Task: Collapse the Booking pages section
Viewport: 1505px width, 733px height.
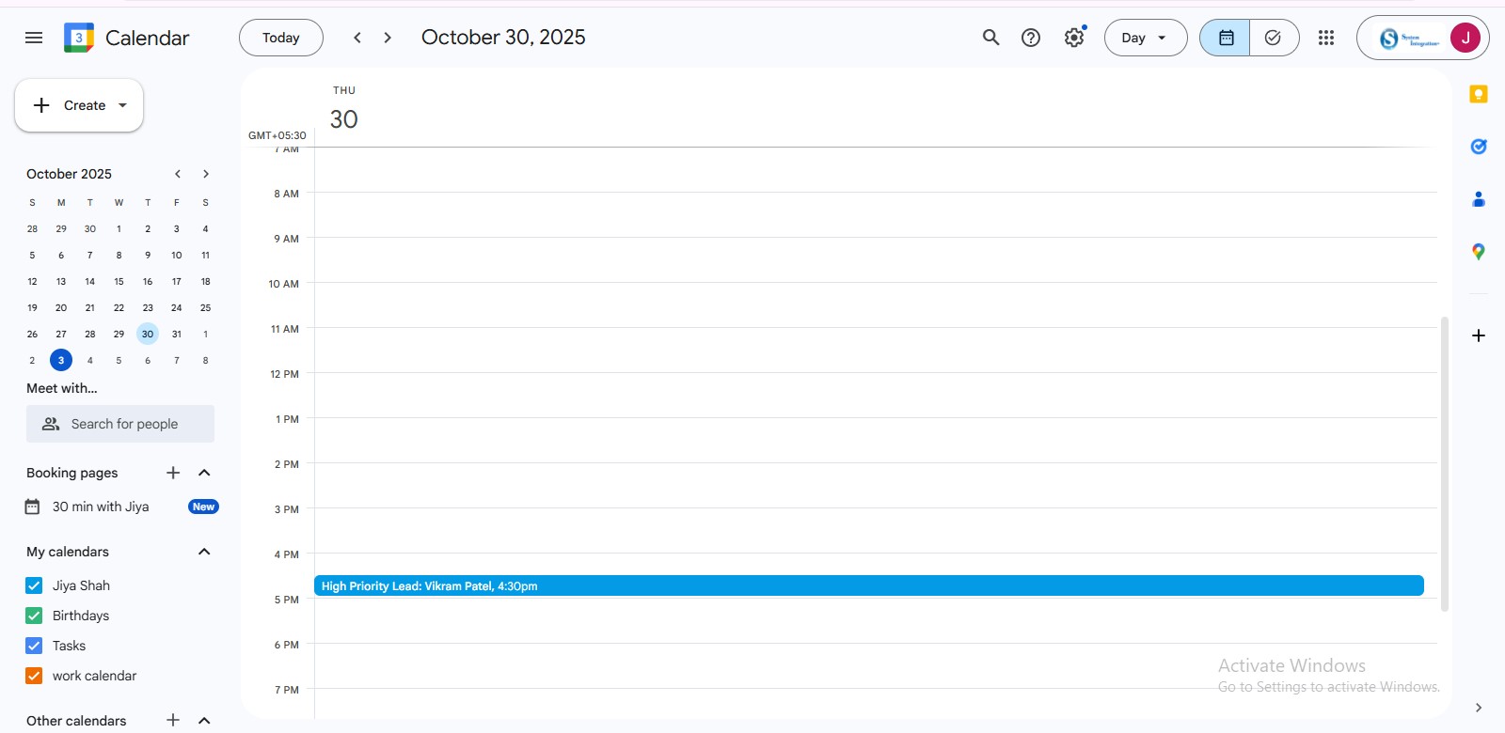Action: (x=204, y=473)
